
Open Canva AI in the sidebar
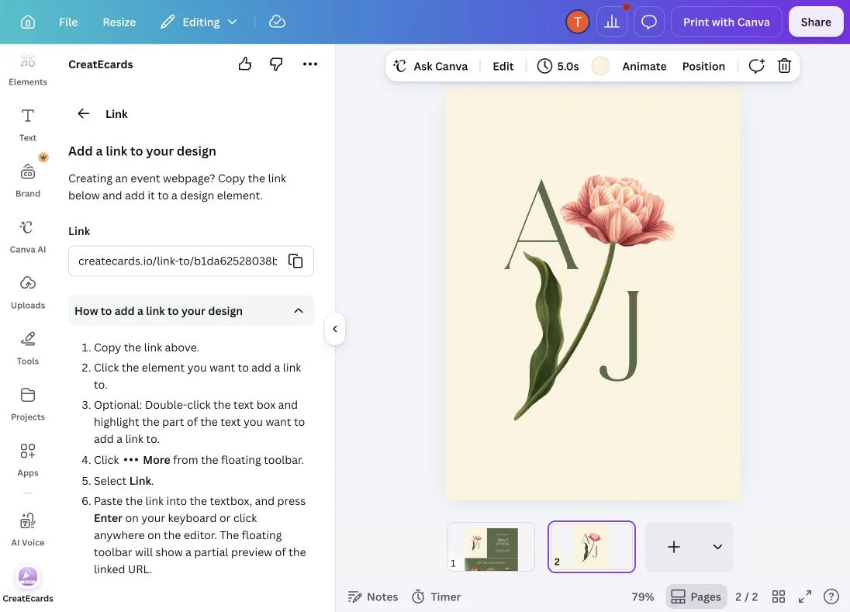pos(28,237)
